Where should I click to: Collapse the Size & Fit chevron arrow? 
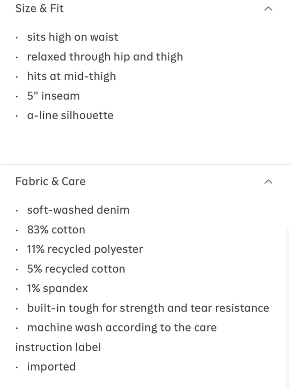coord(268,9)
